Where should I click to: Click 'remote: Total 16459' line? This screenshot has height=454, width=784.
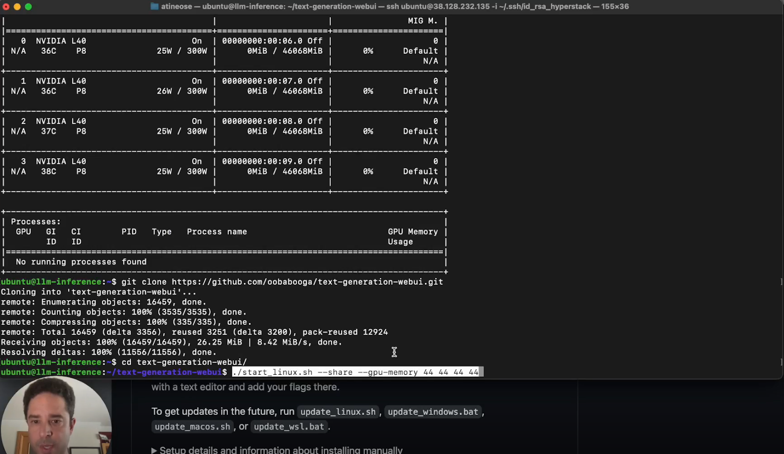click(195, 332)
